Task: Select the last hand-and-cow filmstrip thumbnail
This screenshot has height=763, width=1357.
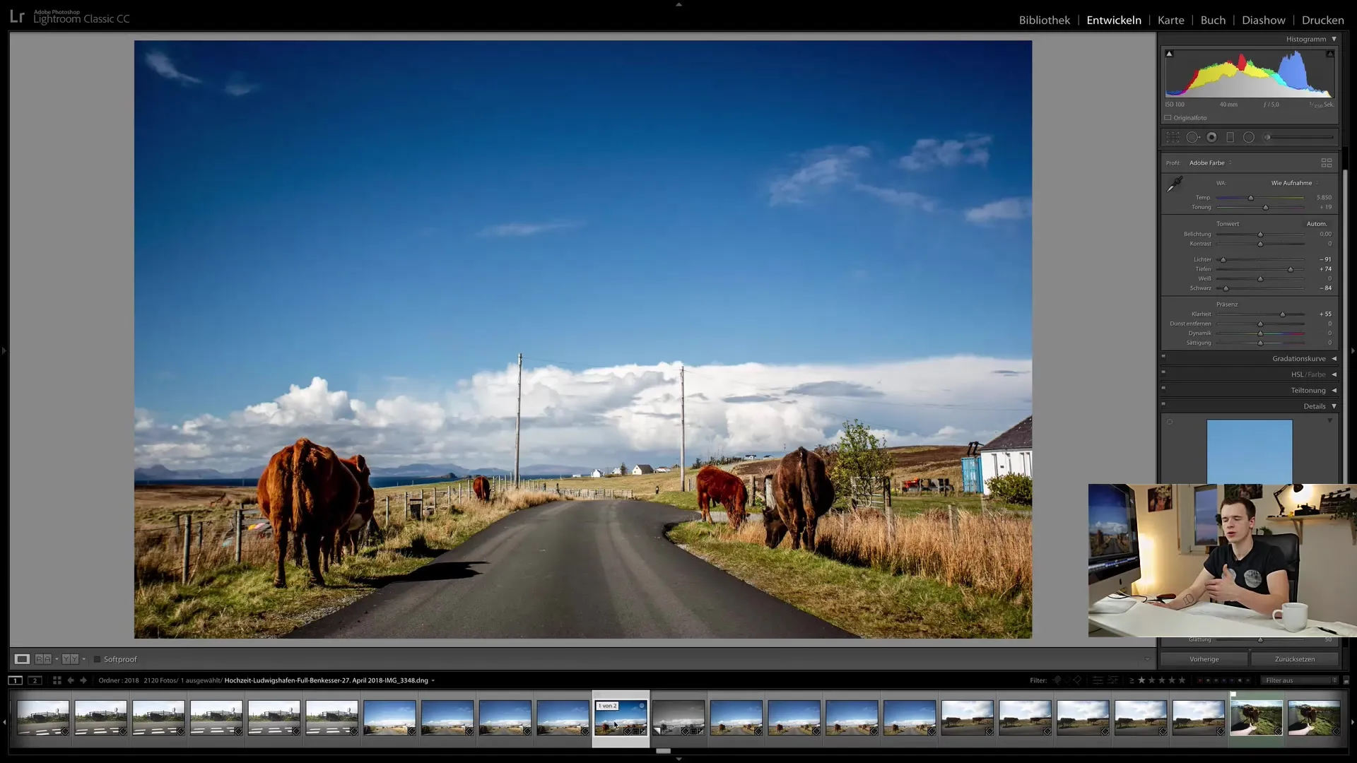Action: (x=1314, y=718)
